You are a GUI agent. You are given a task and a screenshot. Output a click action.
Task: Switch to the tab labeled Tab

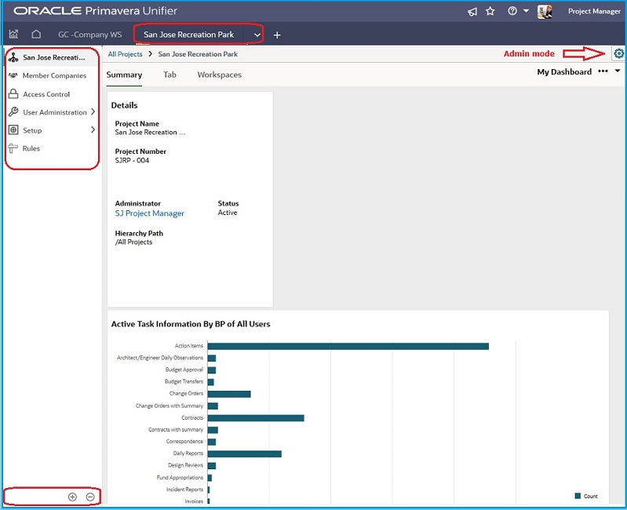click(x=170, y=75)
